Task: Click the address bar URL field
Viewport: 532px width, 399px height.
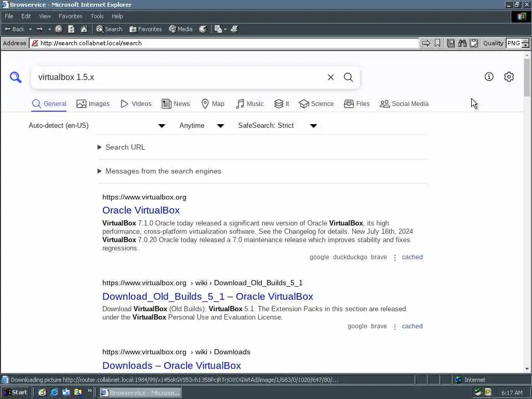Action: pyautogui.click(x=224, y=43)
